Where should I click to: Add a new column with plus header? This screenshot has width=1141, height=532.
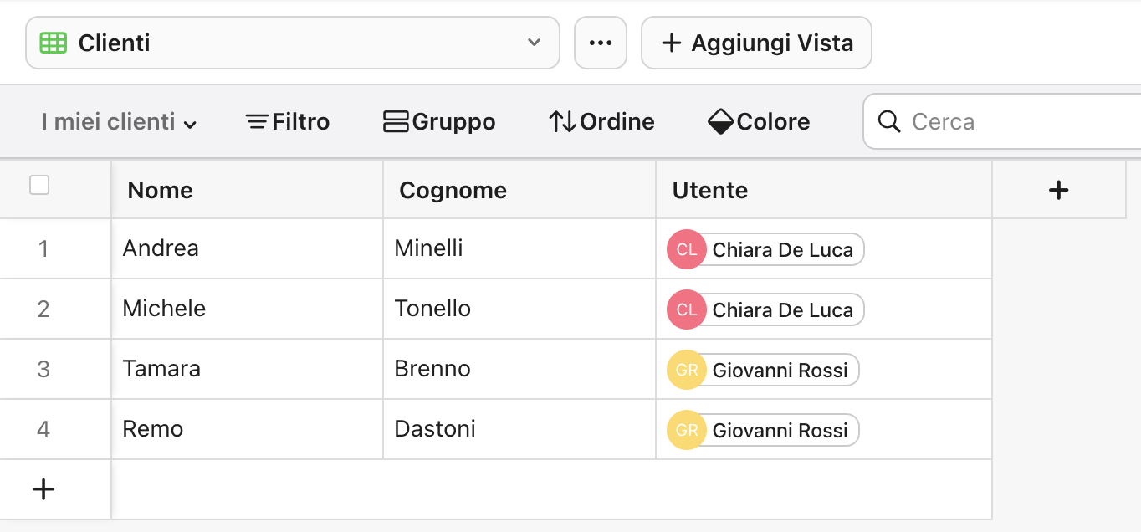[x=1058, y=190]
